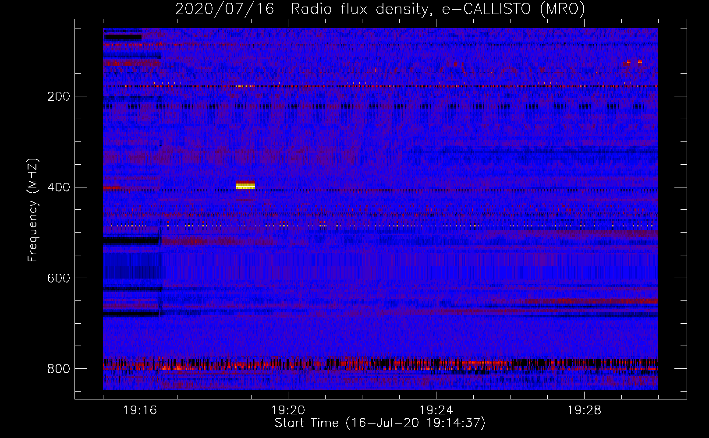Click the '600' frequency tick label
Viewport: 709px width, 438px height.
click(59, 279)
